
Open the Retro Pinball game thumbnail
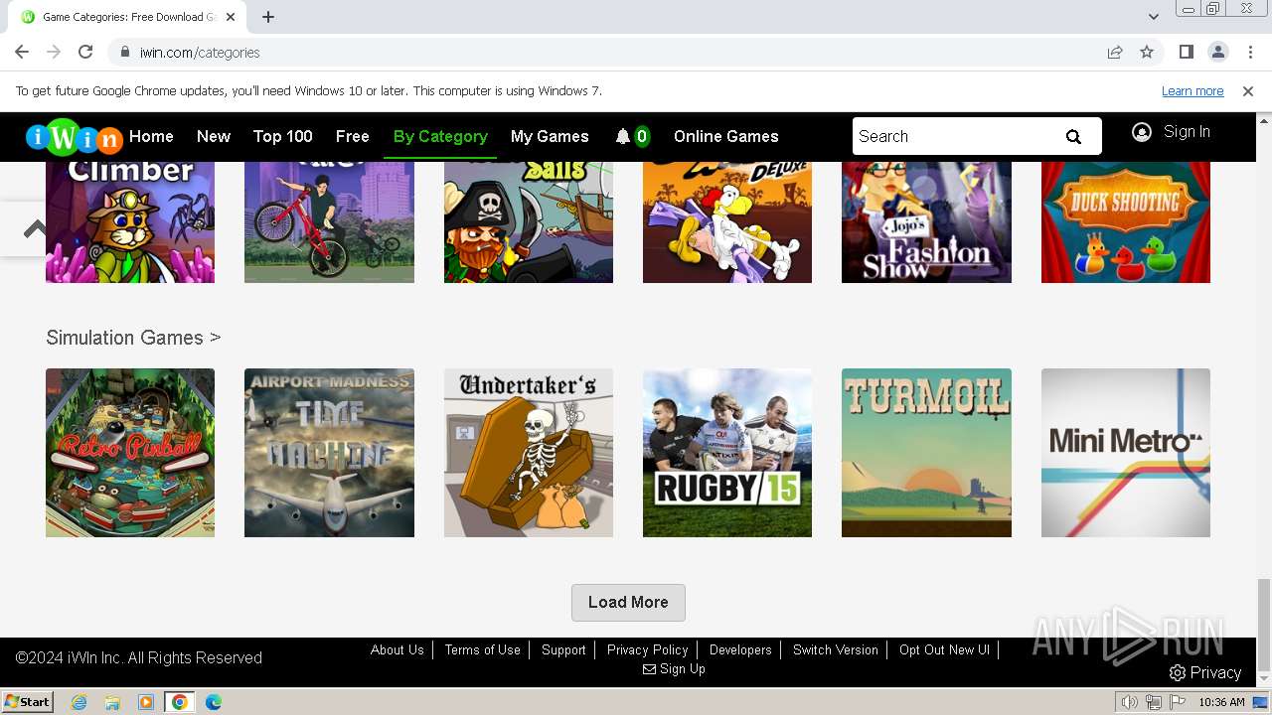(x=130, y=453)
